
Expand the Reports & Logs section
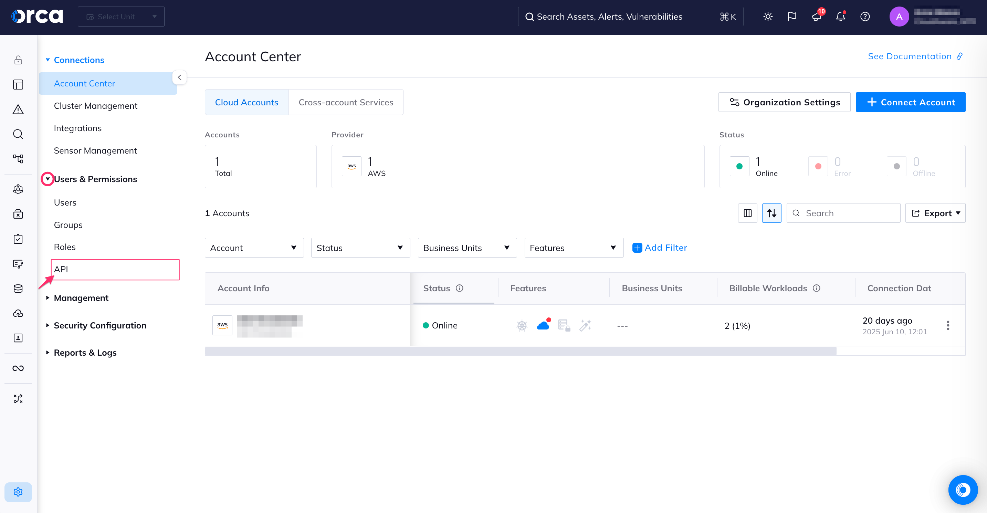(x=85, y=353)
